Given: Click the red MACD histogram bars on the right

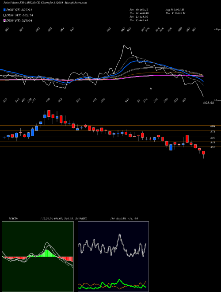Looking at the screenshot, I should coord(66,259).
